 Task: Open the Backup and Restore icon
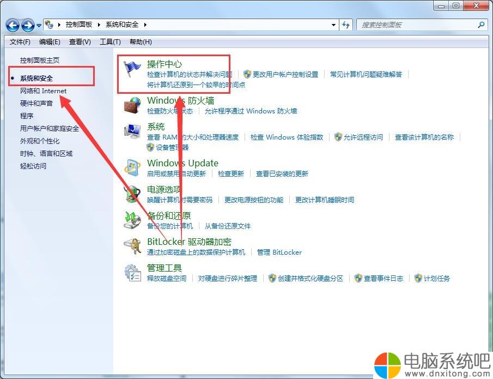tap(132, 220)
